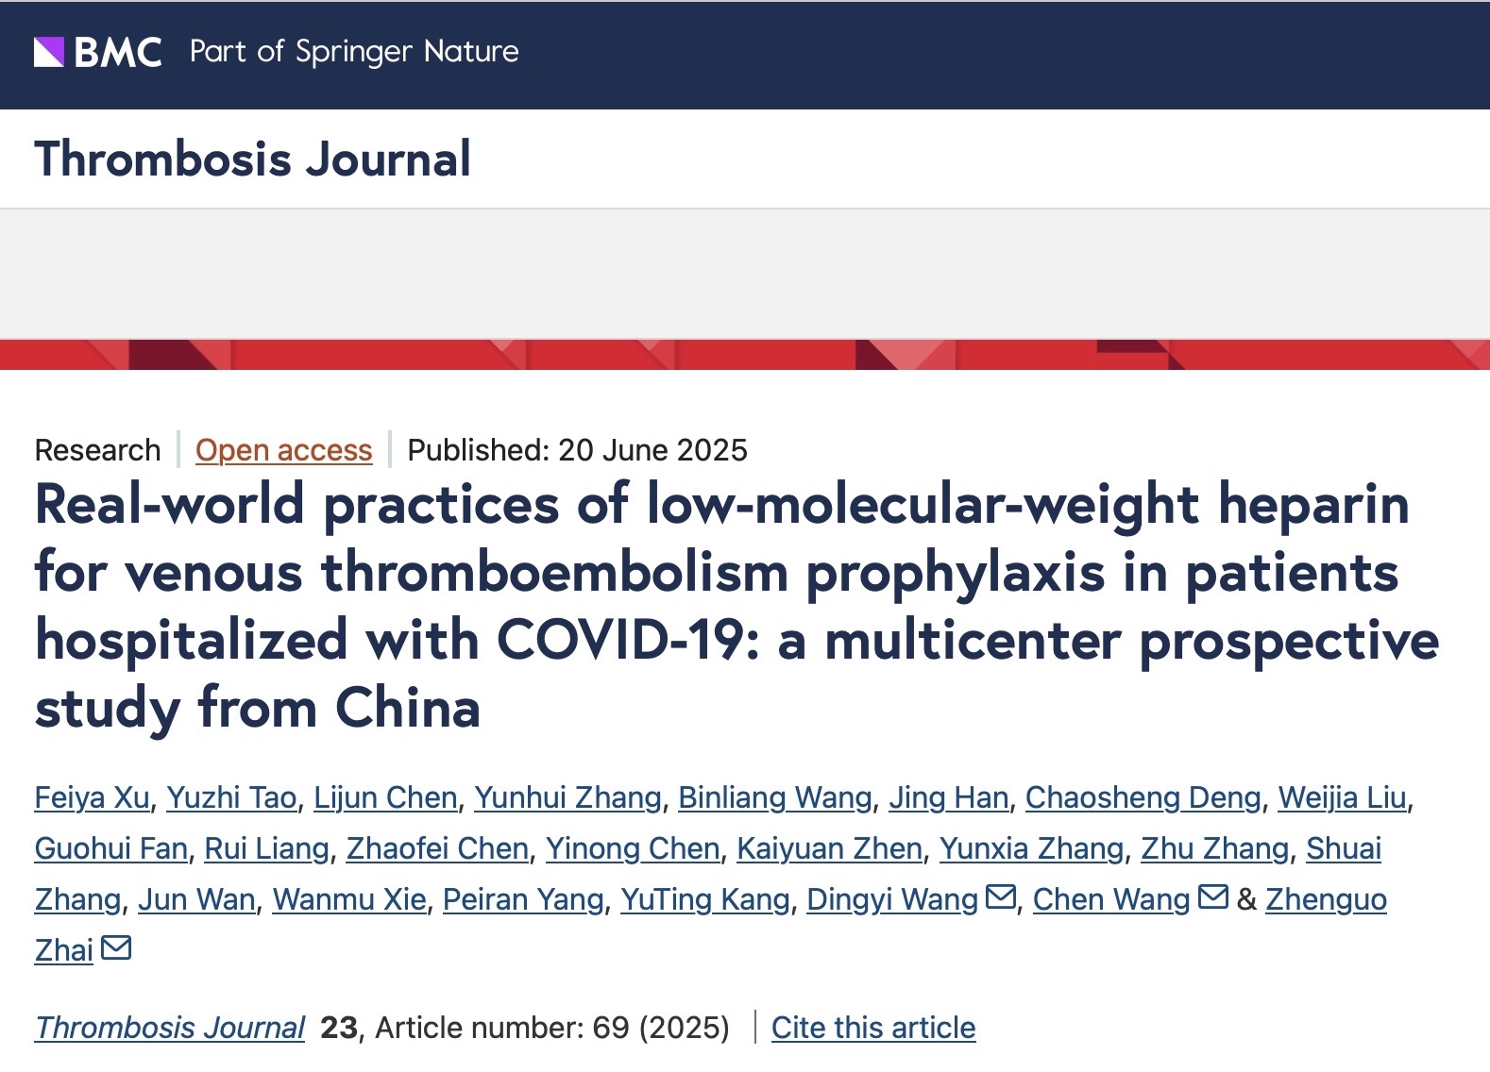Click the Part of Springer Nature text
Image resolution: width=1490 pixels, height=1072 pixels.
(x=354, y=52)
